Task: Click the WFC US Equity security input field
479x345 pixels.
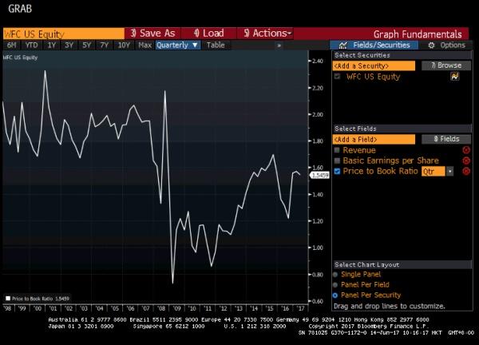Action: [64, 34]
